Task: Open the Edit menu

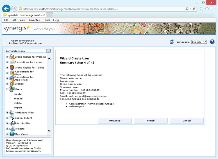Action: pos(14,20)
